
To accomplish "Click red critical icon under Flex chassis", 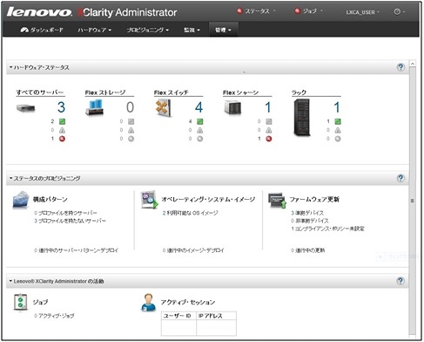I will click(269, 139).
